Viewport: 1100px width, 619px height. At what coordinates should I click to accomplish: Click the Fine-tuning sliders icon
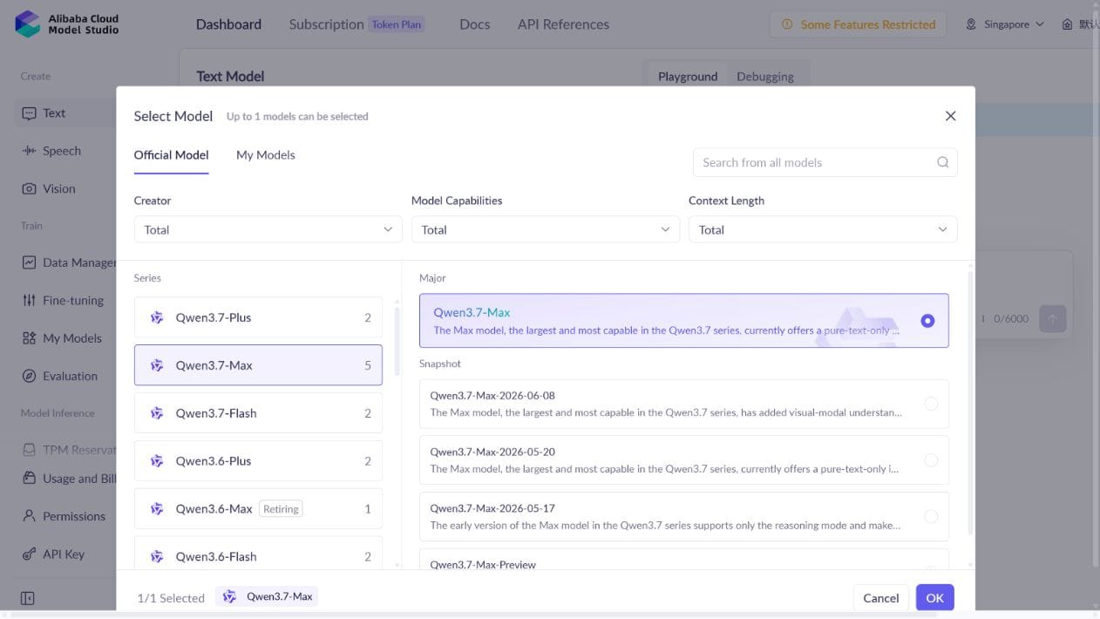[x=29, y=300]
